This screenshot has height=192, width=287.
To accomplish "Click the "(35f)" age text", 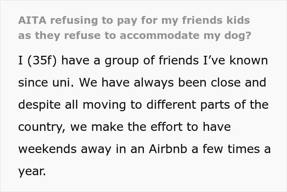I will click(x=42, y=60).
